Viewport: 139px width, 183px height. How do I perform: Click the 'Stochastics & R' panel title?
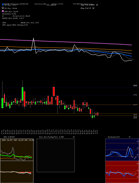[113, 137]
